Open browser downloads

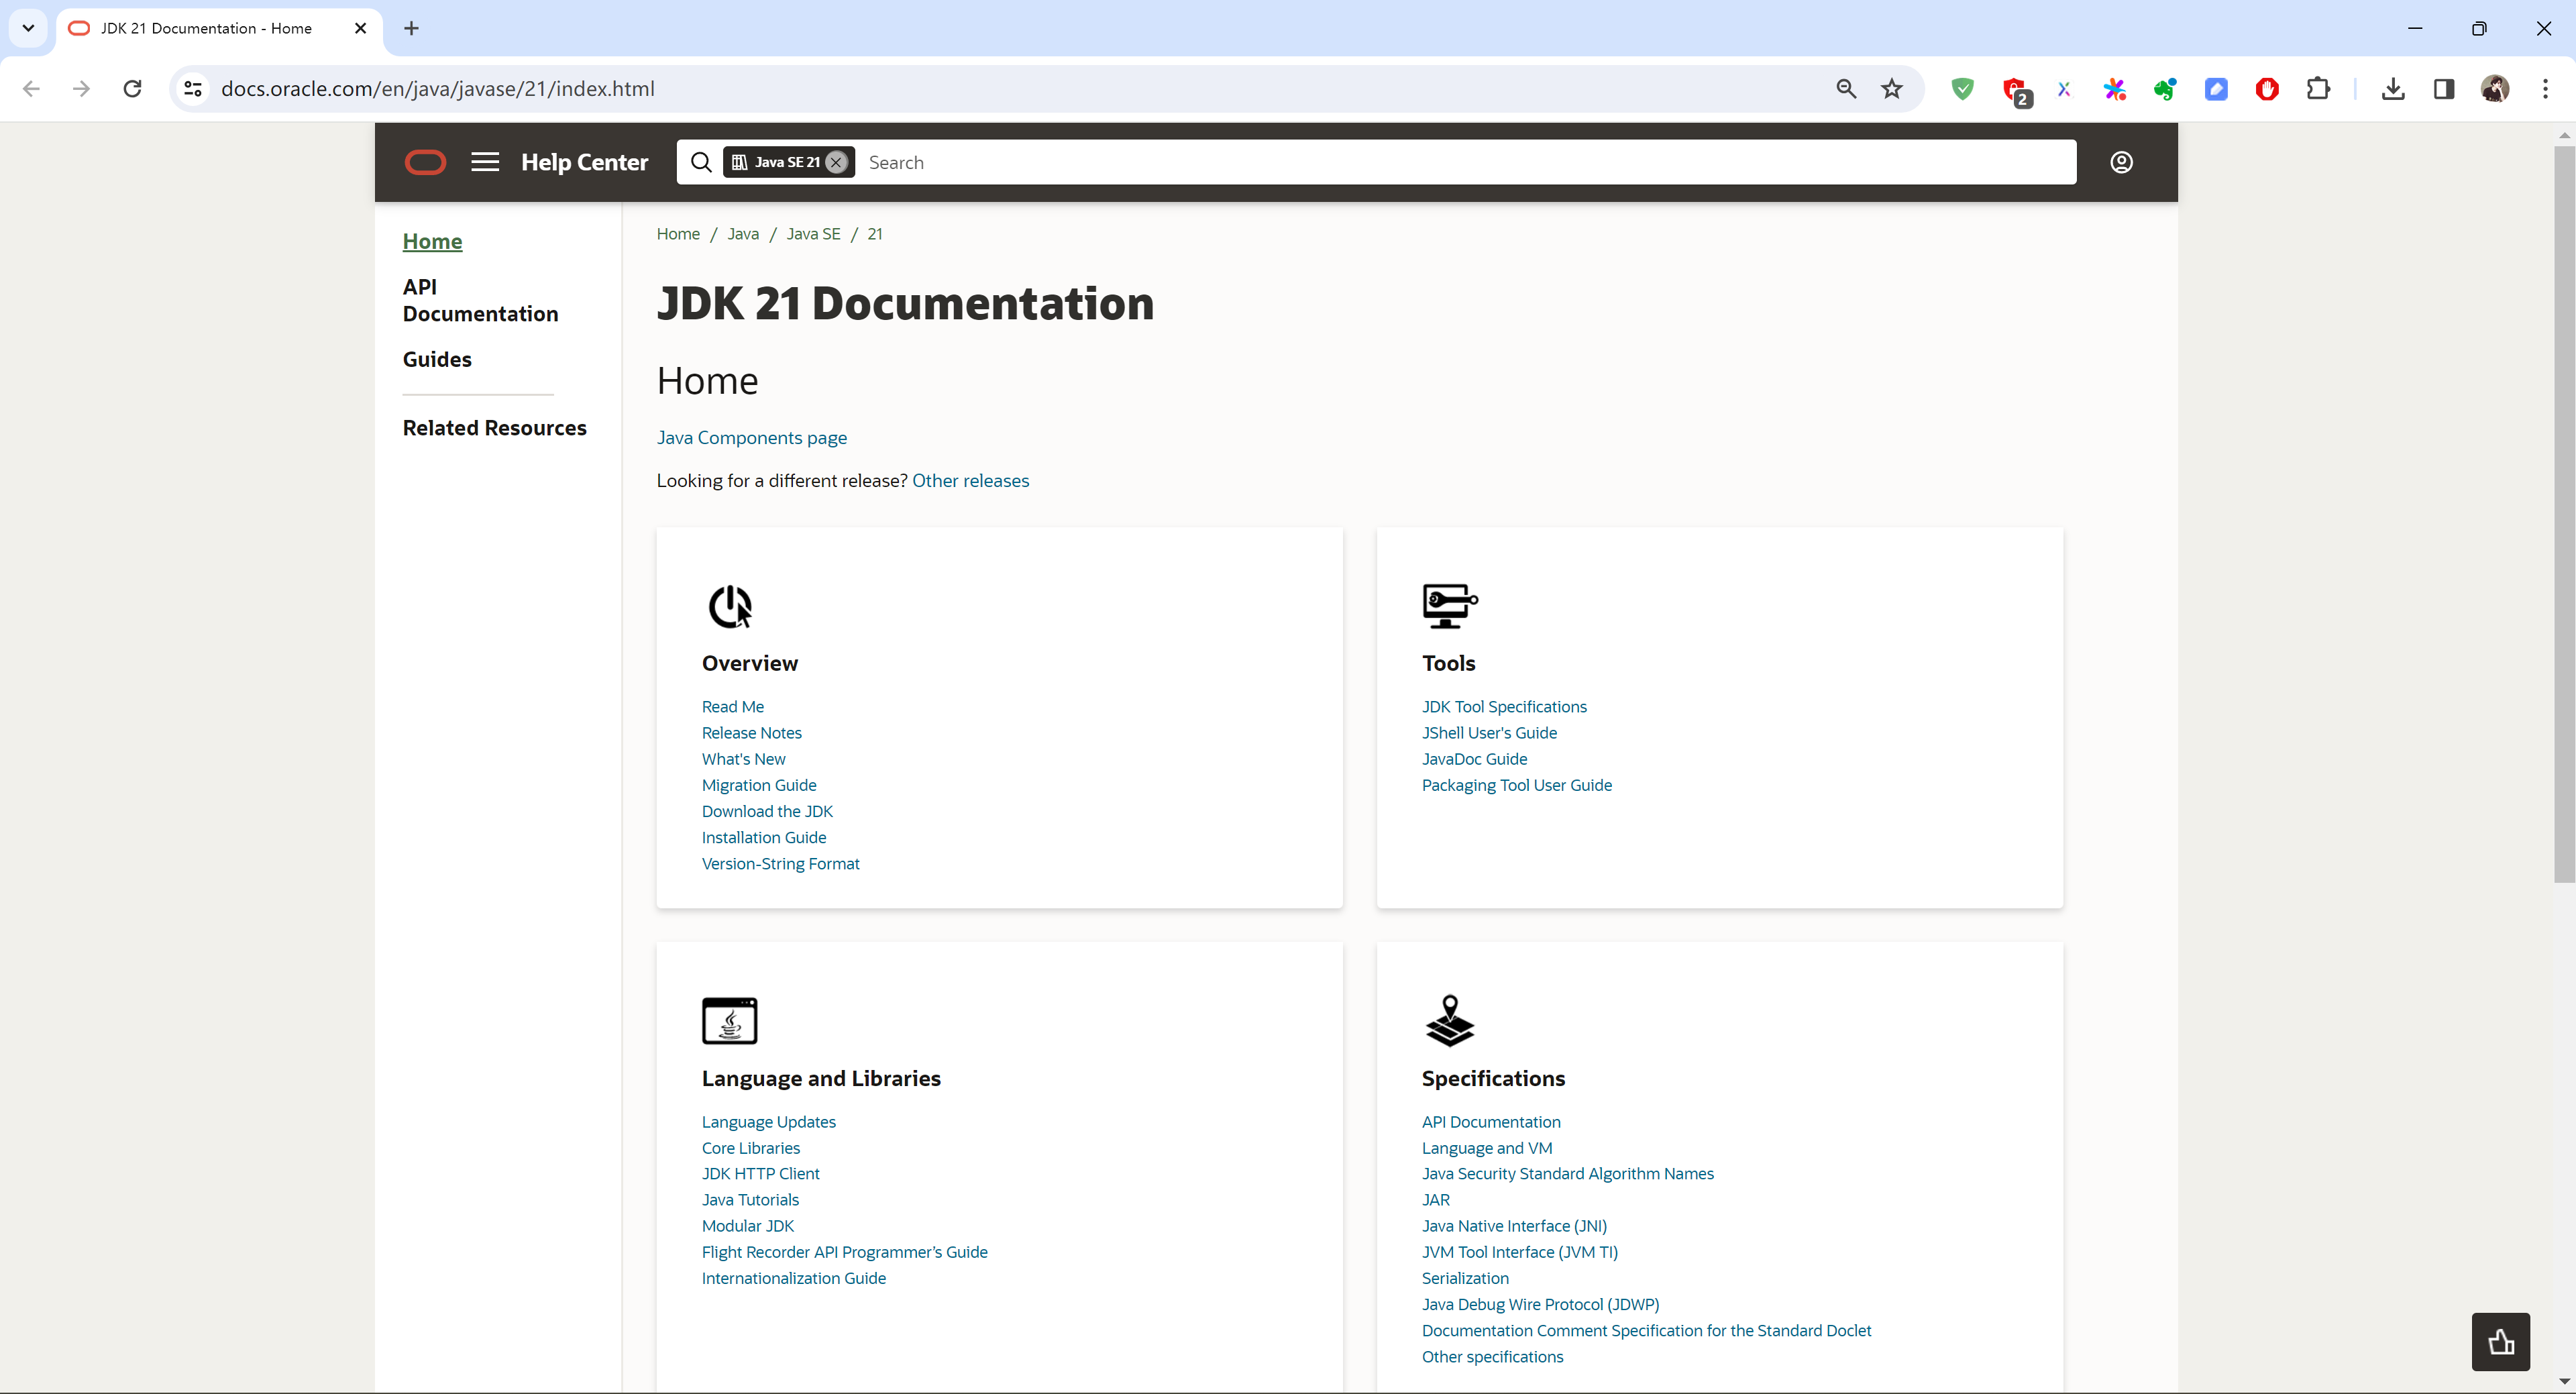click(x=2393, y=89)
